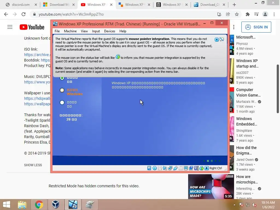Click the keyboard capture arrow icon beside Right Ctrl
This screenshot has height=210, width=280.
point(207,168)
